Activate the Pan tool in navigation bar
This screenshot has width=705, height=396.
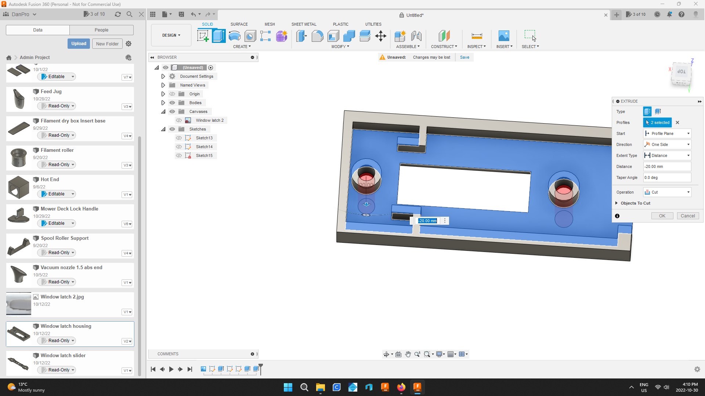[x=408, y=354]
